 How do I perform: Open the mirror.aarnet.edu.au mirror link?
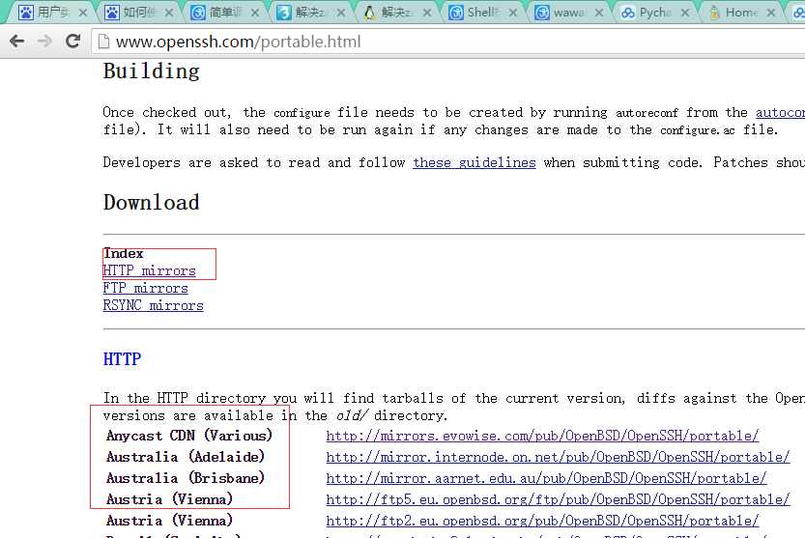pos(546,478)
